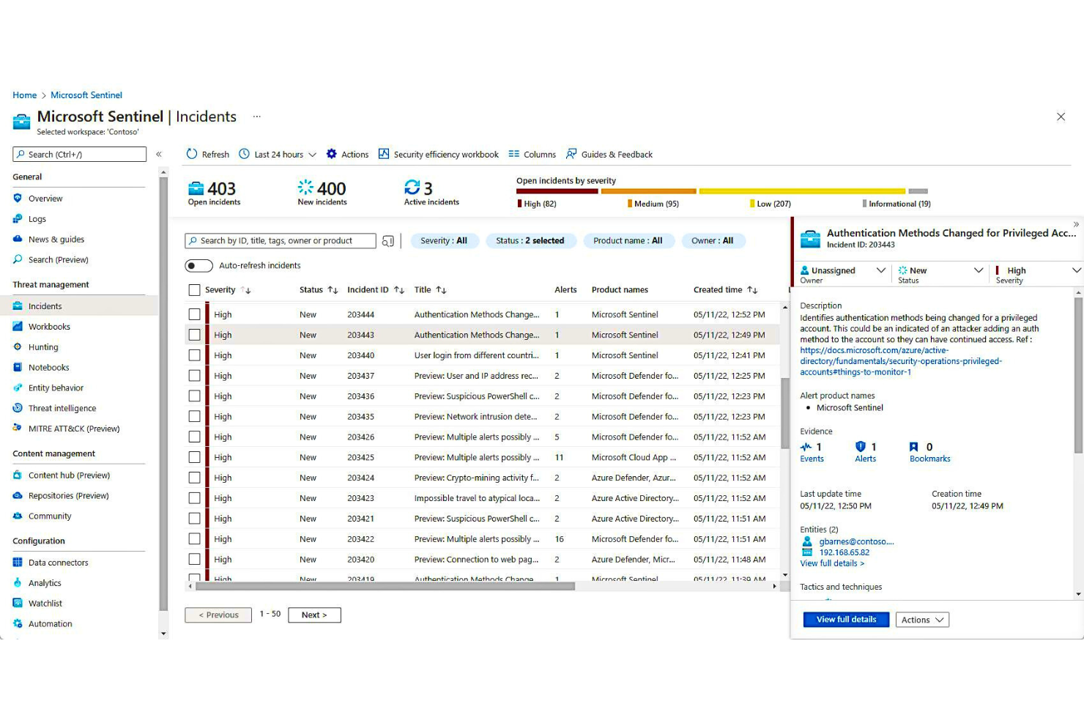Viewport: 1084px width, 723px height.
Task: Open the Actions gear menu in the toolbar
Action: pyautogui.click(x=347, y=154)
